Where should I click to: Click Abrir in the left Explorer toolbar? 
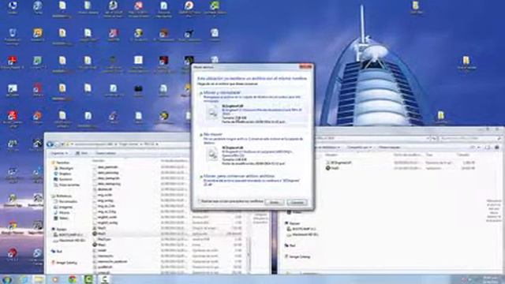pos(82,153)
